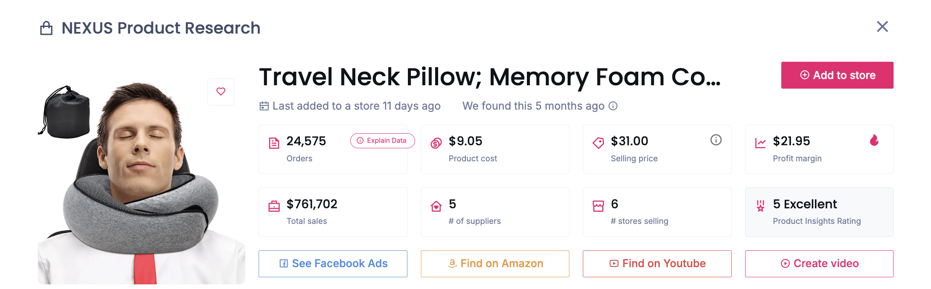Open the info circle next to found date
The image size is (931, 289).
coord(614,106)
